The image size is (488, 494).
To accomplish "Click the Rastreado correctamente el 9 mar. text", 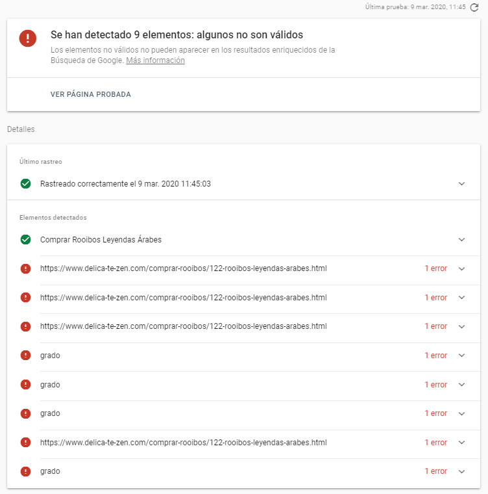I will point(125,184).
